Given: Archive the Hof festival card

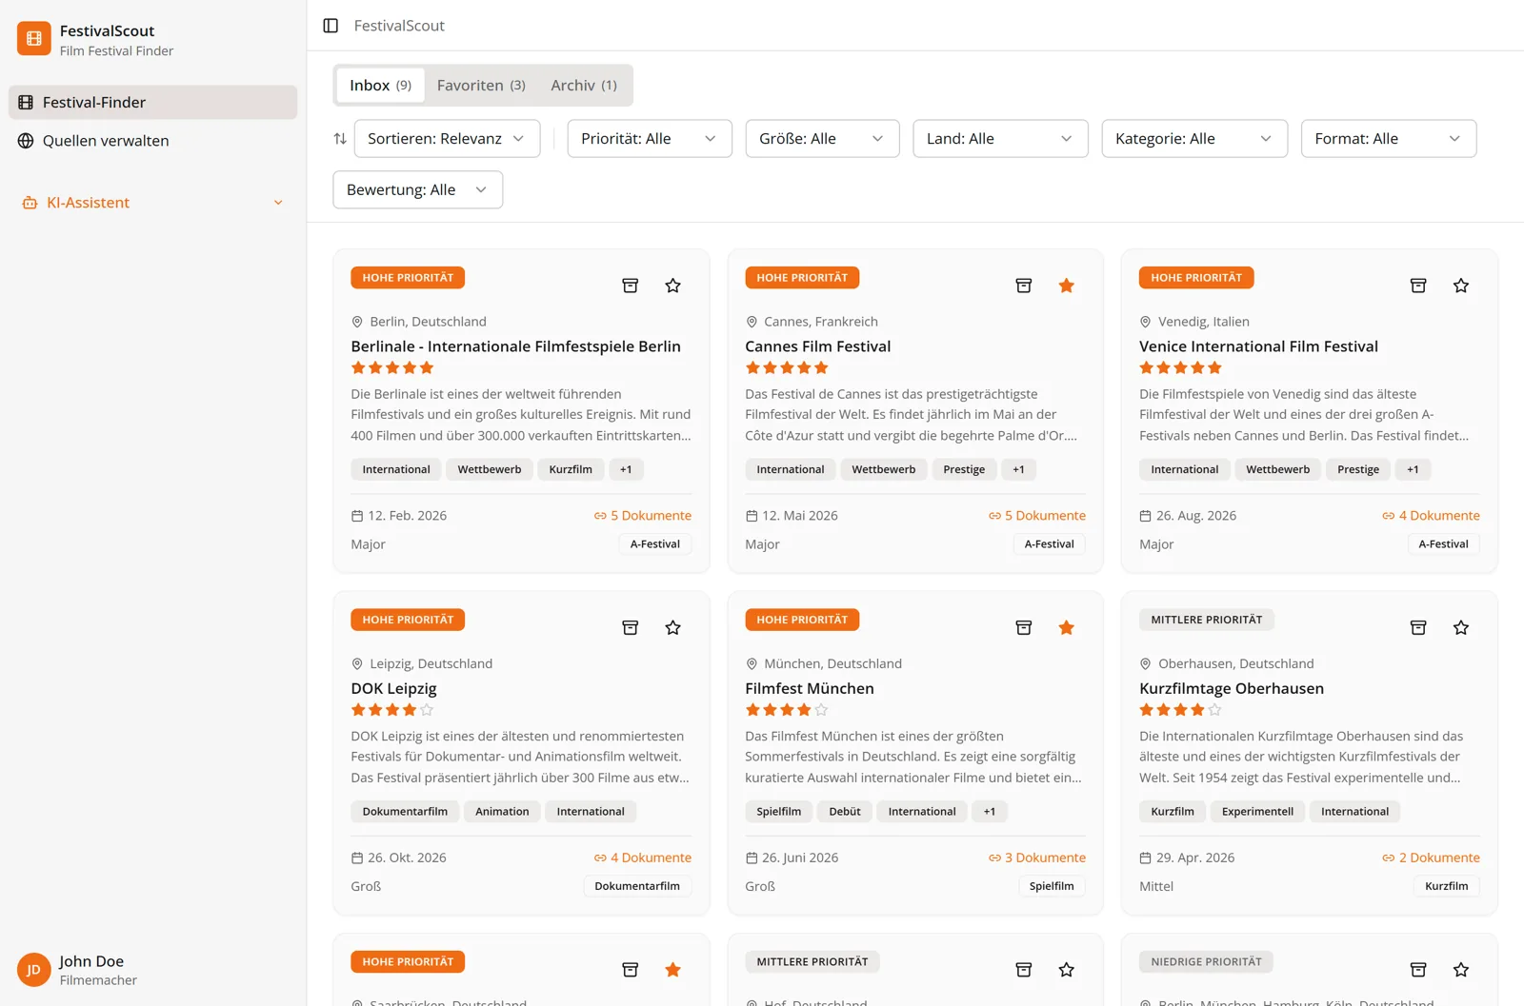Looking at the screenshot, I should 1024,969.
